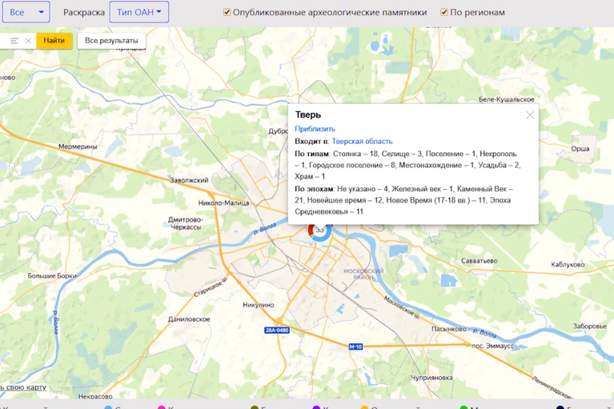
Task: Click the Большие Борки map label
Action: pos(52,275)
